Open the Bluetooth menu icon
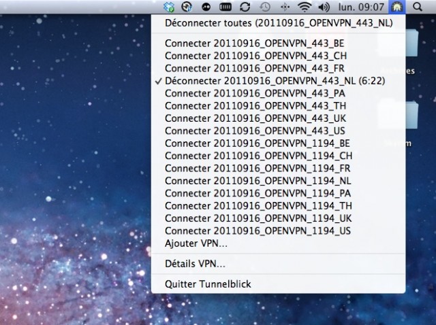 [285, 7]
